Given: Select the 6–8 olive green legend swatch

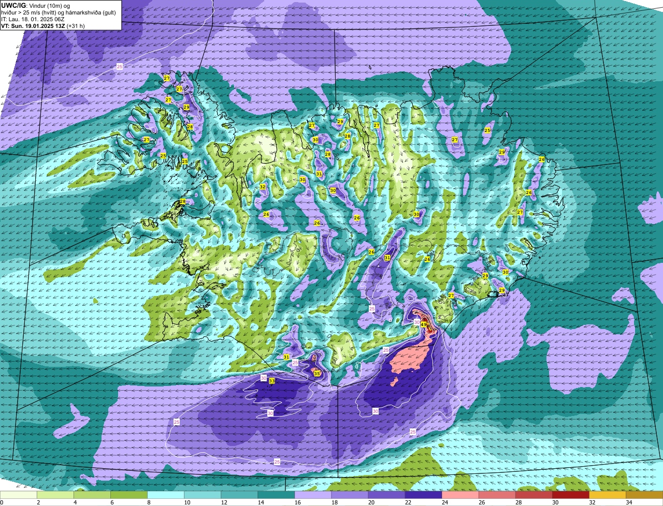Looking at the screenshot, I should pyautogui.click(x=129, y=495).
